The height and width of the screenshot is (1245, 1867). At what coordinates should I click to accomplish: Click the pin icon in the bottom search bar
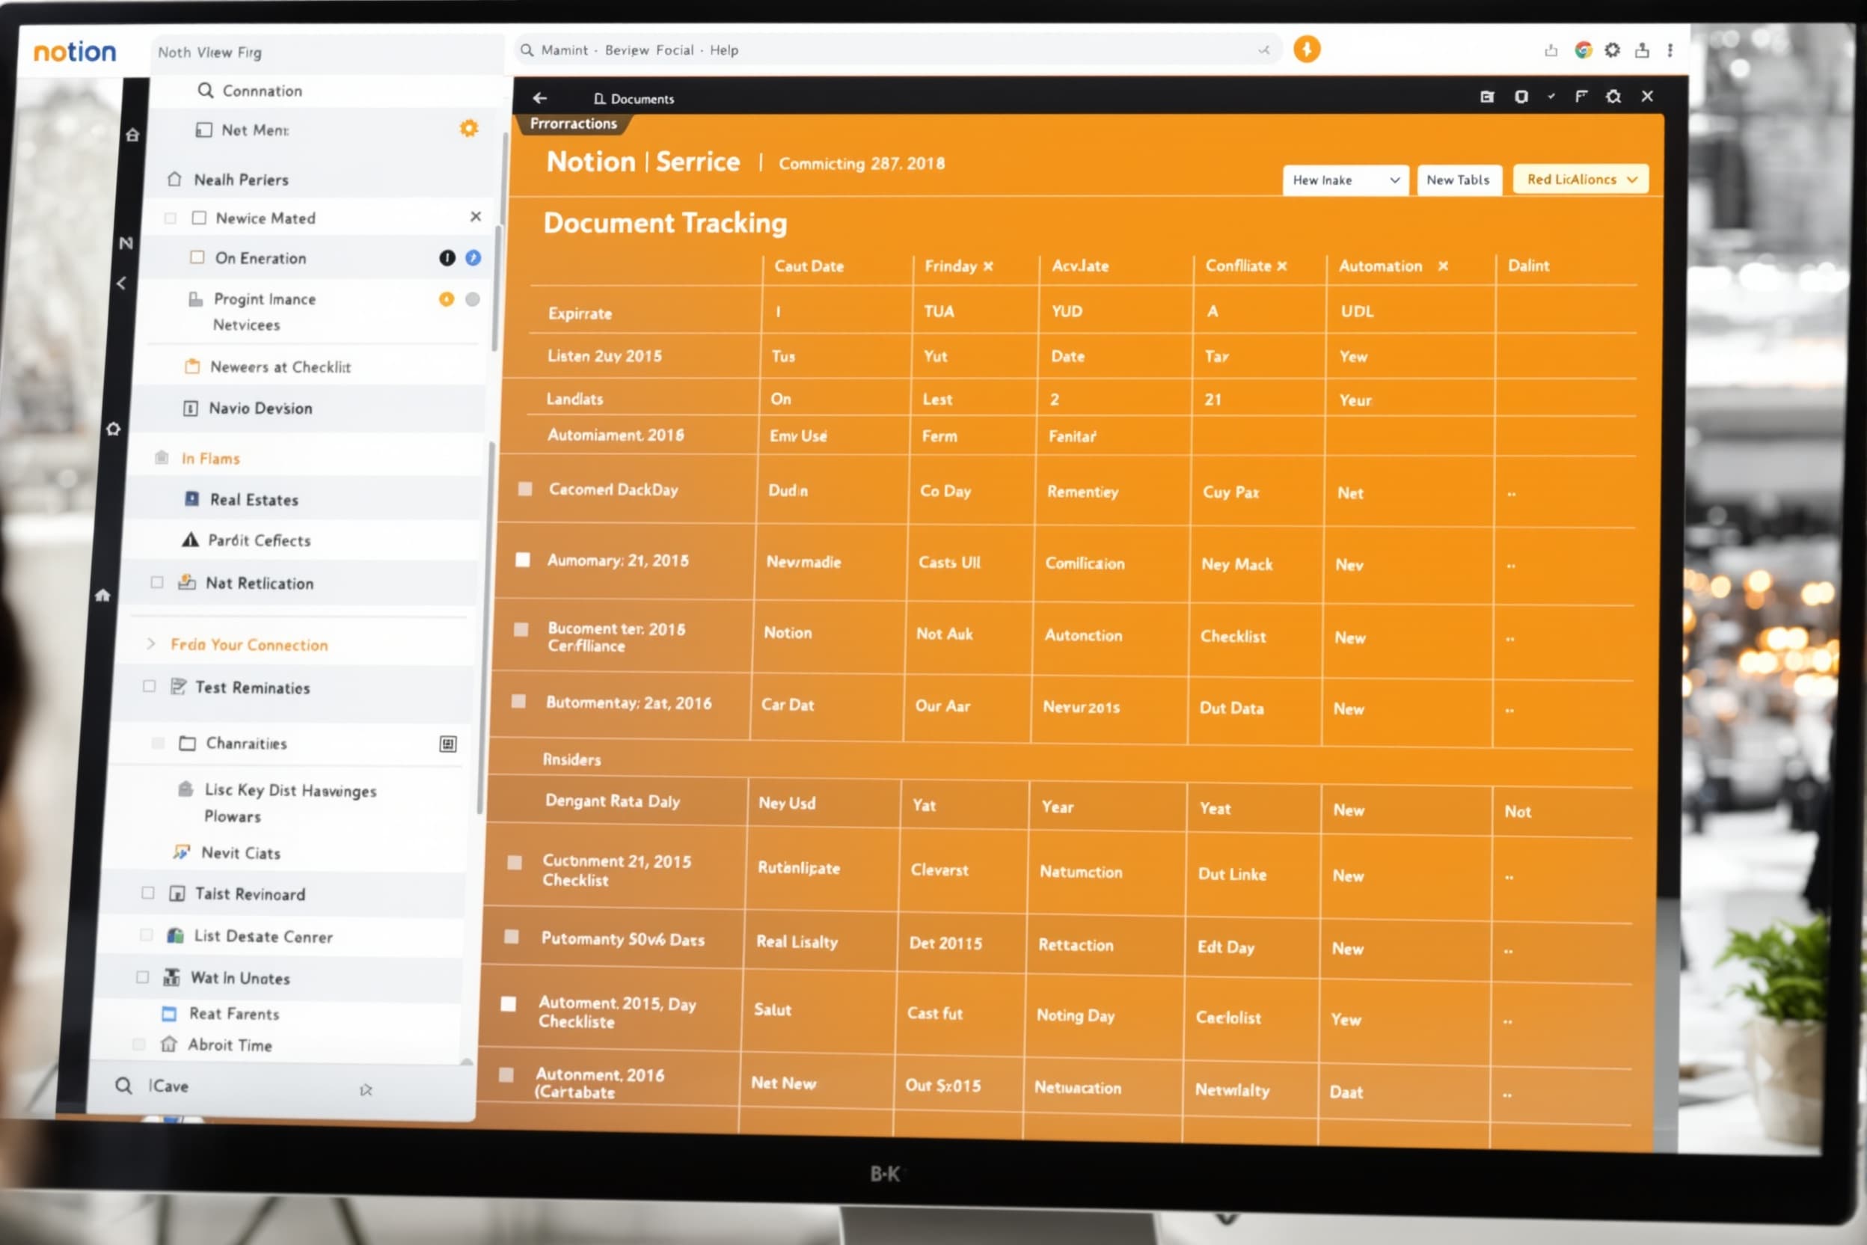tap(366, 1089)
